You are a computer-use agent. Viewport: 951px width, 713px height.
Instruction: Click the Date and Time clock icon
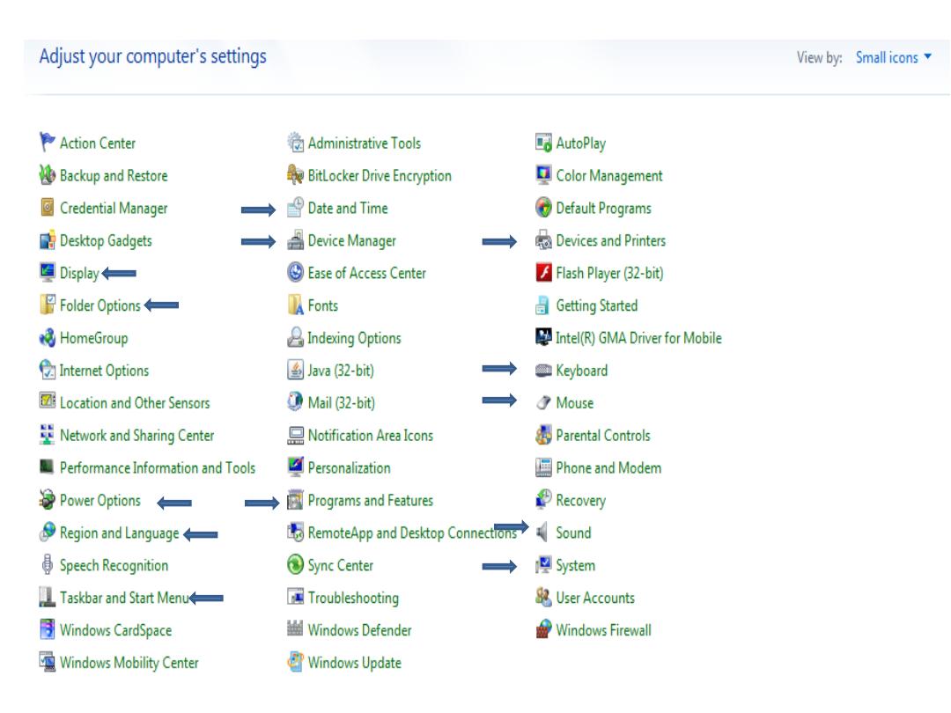tap(295, 208)
